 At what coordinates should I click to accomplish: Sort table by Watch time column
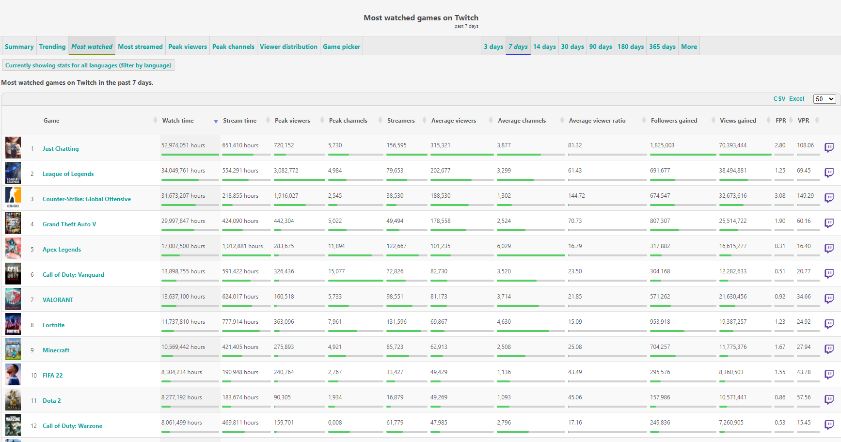[178, 121]
